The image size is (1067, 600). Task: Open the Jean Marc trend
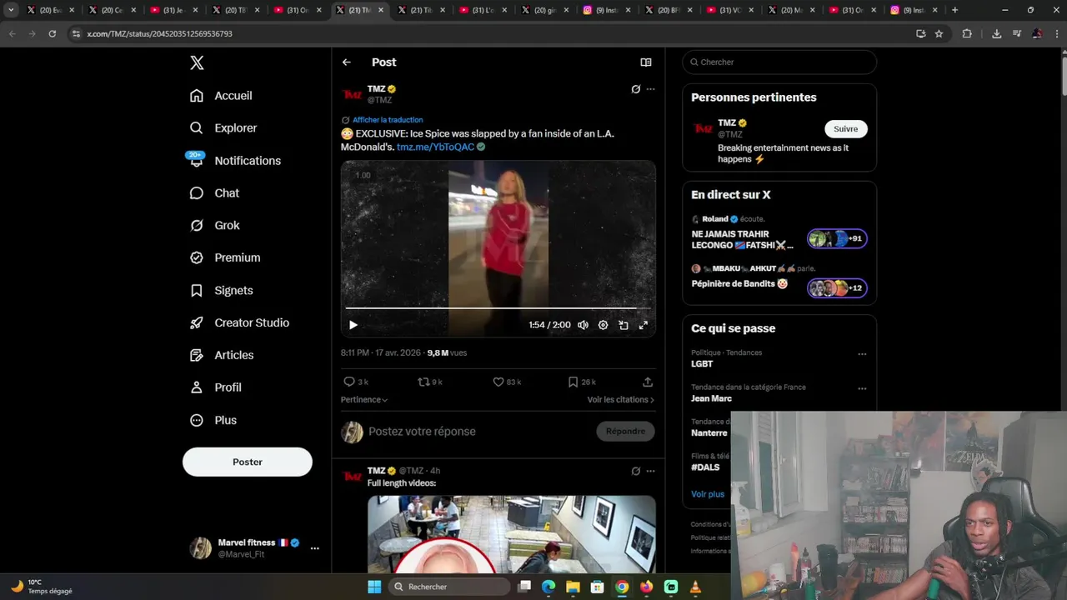[710, 399]
